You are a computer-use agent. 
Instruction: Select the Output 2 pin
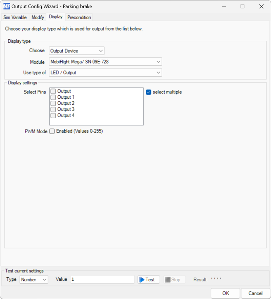click(x=53, y=103)
